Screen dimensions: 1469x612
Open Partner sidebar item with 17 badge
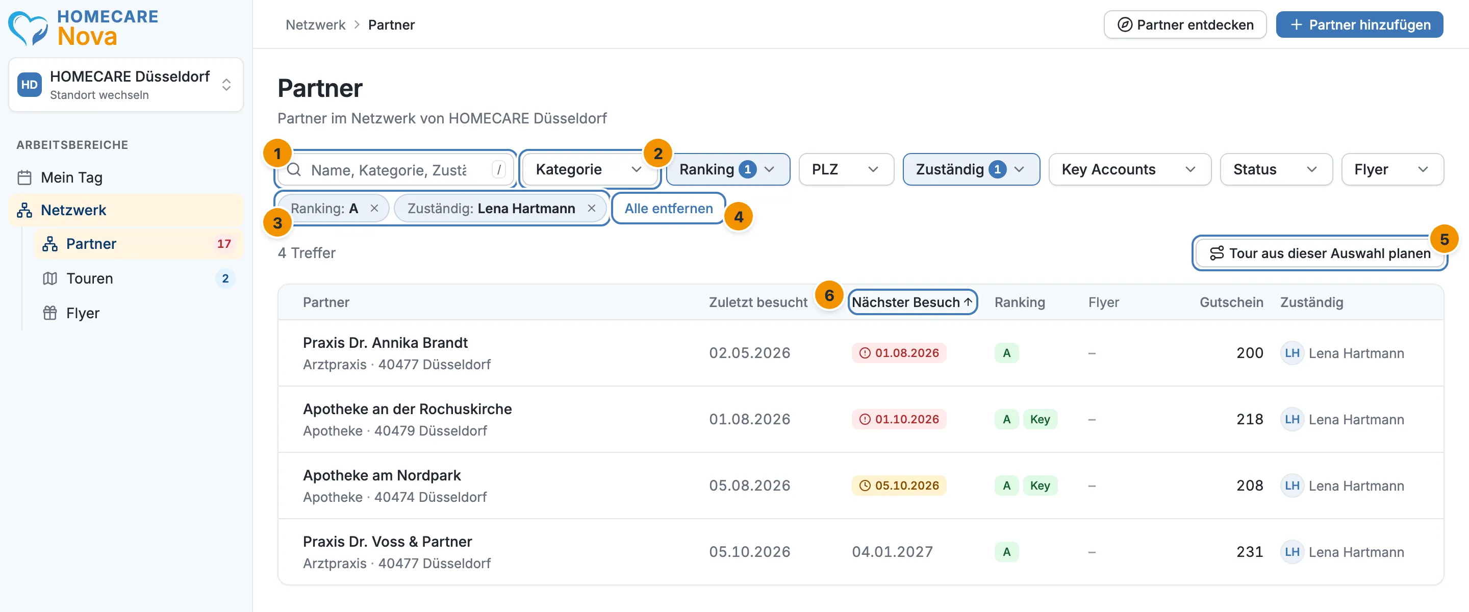(x=139, y=244)
